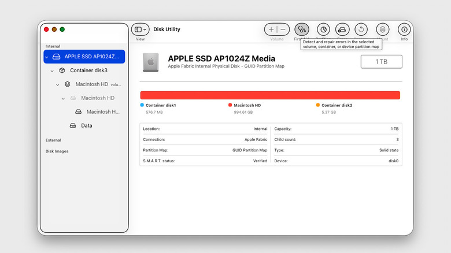
Task: Click the 1 TB capacity box
Action: (x=382, y=62)
